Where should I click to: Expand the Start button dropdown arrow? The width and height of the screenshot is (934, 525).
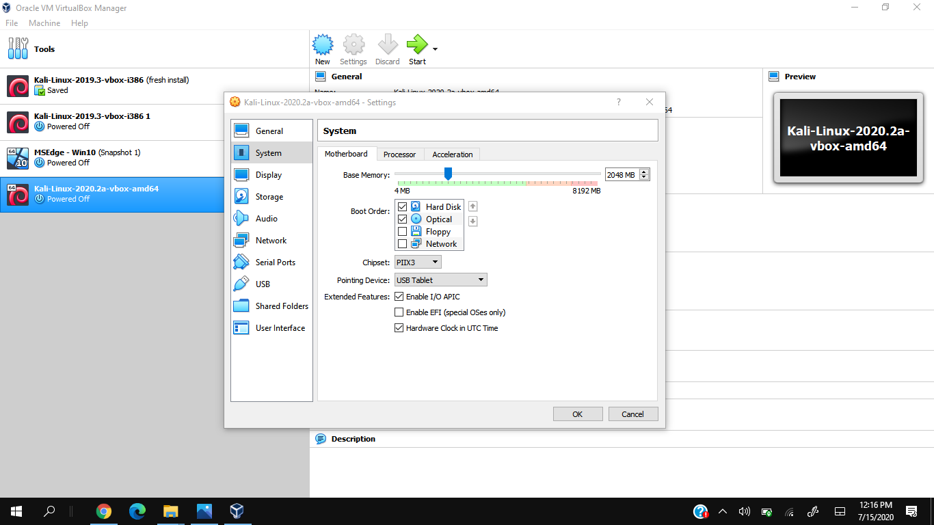(435, 49)
